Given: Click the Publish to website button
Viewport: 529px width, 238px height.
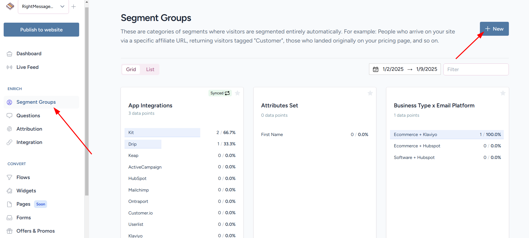Looking at the screenshot, I should (41, 30).
